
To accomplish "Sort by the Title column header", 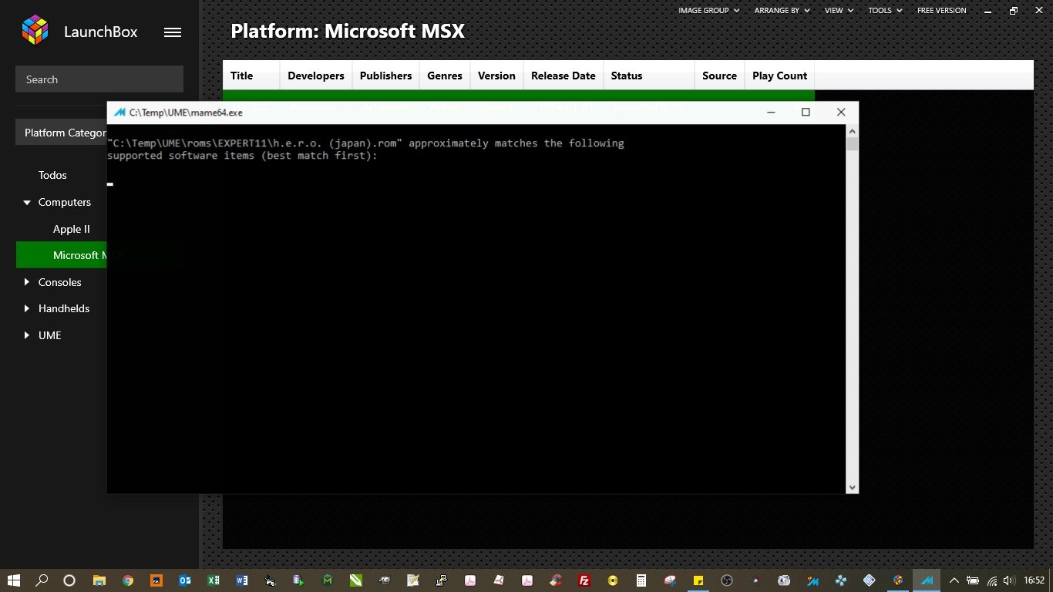I will pos(251,76).
